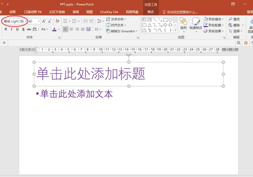Open font dialog launcher in 字体 group

(59, 38)
